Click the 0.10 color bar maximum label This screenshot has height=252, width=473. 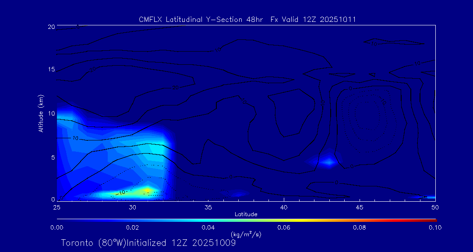tap(435, 227)
